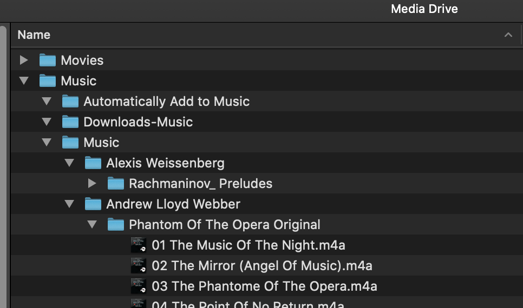Toggle sort order chevron in the Name header
This screenshot has height=308, width=523.
[x=508, y=35]
